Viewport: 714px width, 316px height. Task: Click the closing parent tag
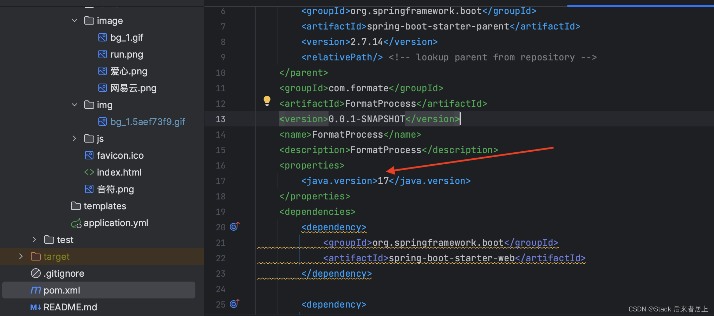(304, 73)
